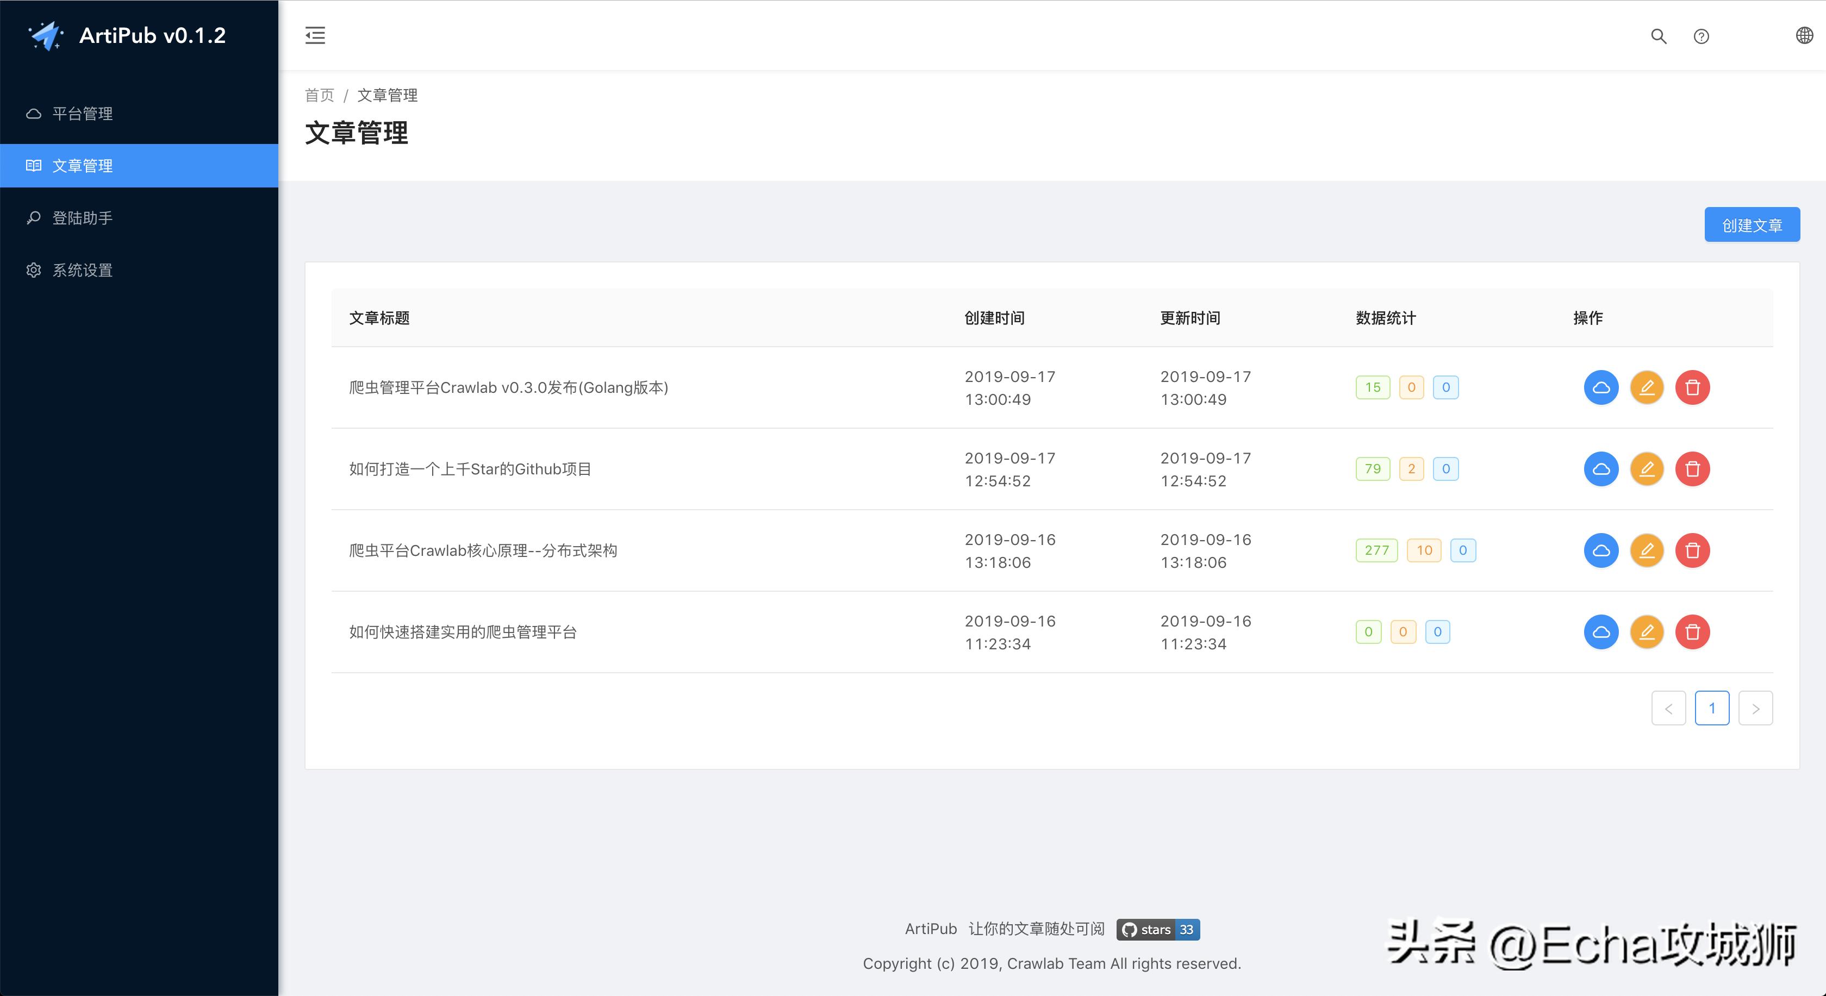This screenshot has width=1826, height=996.
Task: Select page 1 in pagination
Action: 1712,709
